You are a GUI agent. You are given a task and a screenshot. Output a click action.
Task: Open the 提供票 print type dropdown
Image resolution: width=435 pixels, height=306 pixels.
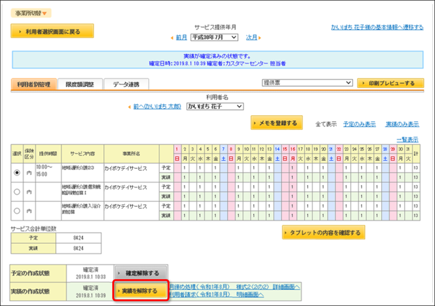(x=307, y=83)
